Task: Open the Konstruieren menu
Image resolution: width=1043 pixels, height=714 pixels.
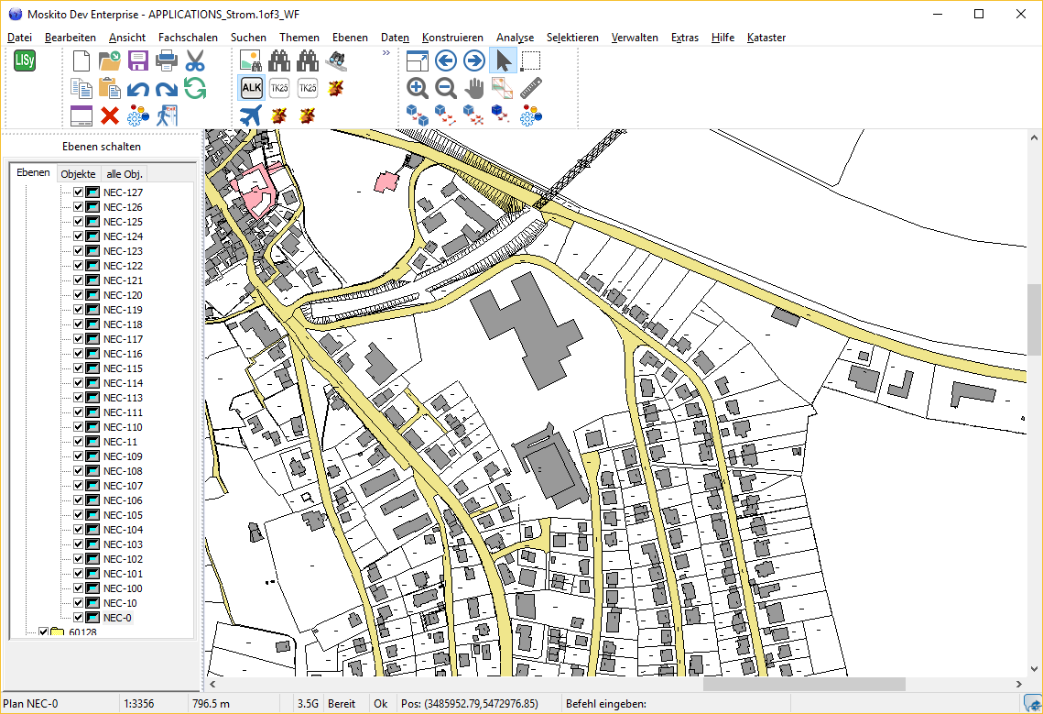Action: (x=452, y=38)
